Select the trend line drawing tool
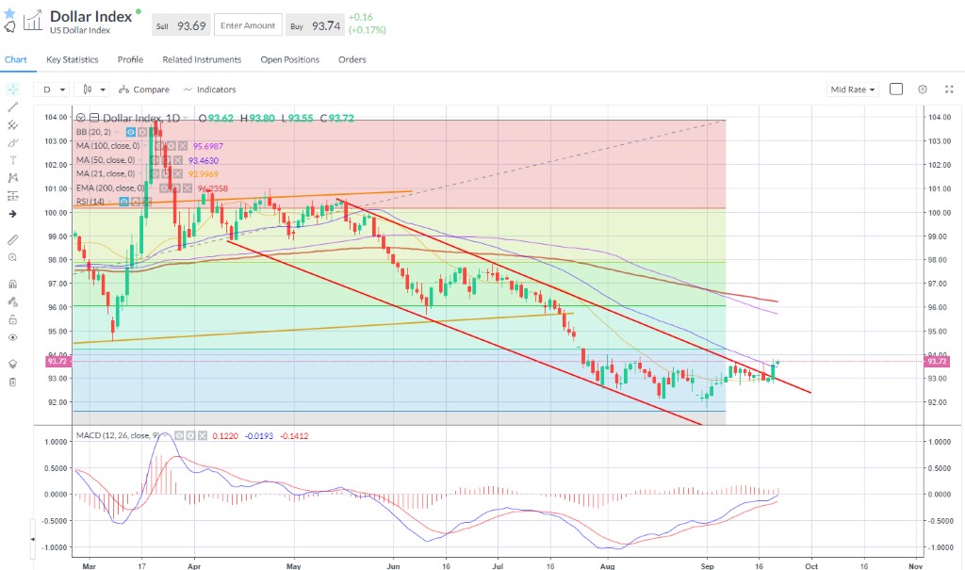The image size is (965, 570). pos(12,107)
